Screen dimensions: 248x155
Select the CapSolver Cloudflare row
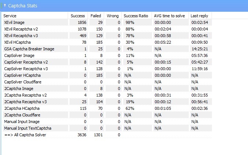click(107, 82)
